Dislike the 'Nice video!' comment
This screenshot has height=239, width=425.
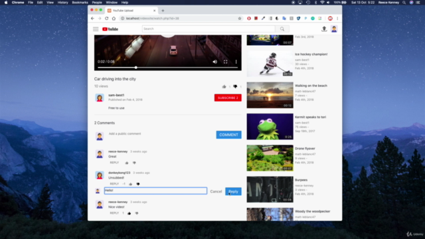(x=137, y=213)
